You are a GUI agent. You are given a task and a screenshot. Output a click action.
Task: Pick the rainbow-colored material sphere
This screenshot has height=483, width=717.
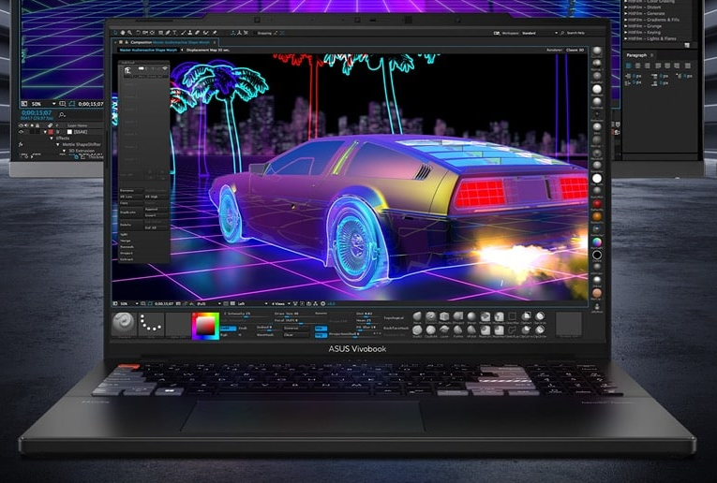coord(597,241)
